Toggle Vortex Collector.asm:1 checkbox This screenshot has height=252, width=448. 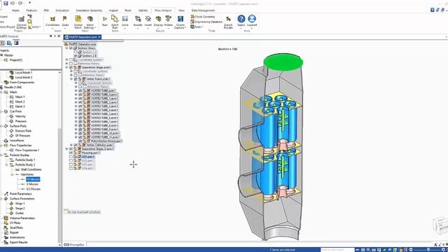coord(76,145)
